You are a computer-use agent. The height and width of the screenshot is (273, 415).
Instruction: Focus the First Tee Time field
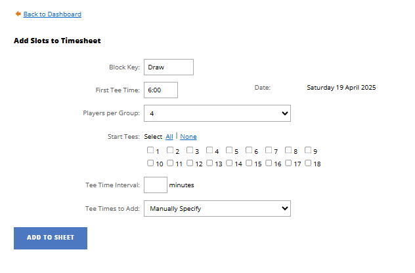(161, 90)
